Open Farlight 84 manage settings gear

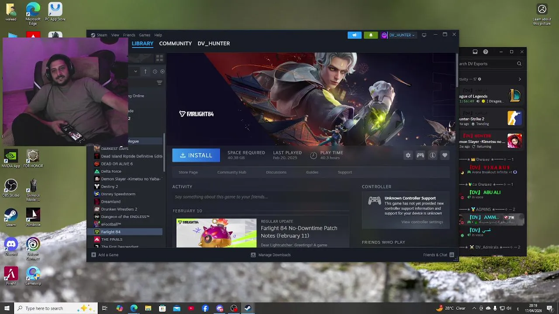click(x=408, y=155)
